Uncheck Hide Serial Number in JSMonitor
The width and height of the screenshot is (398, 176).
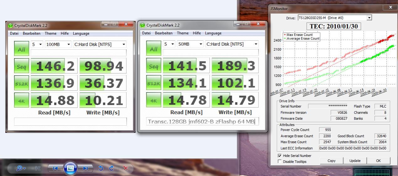coord(280,156)
